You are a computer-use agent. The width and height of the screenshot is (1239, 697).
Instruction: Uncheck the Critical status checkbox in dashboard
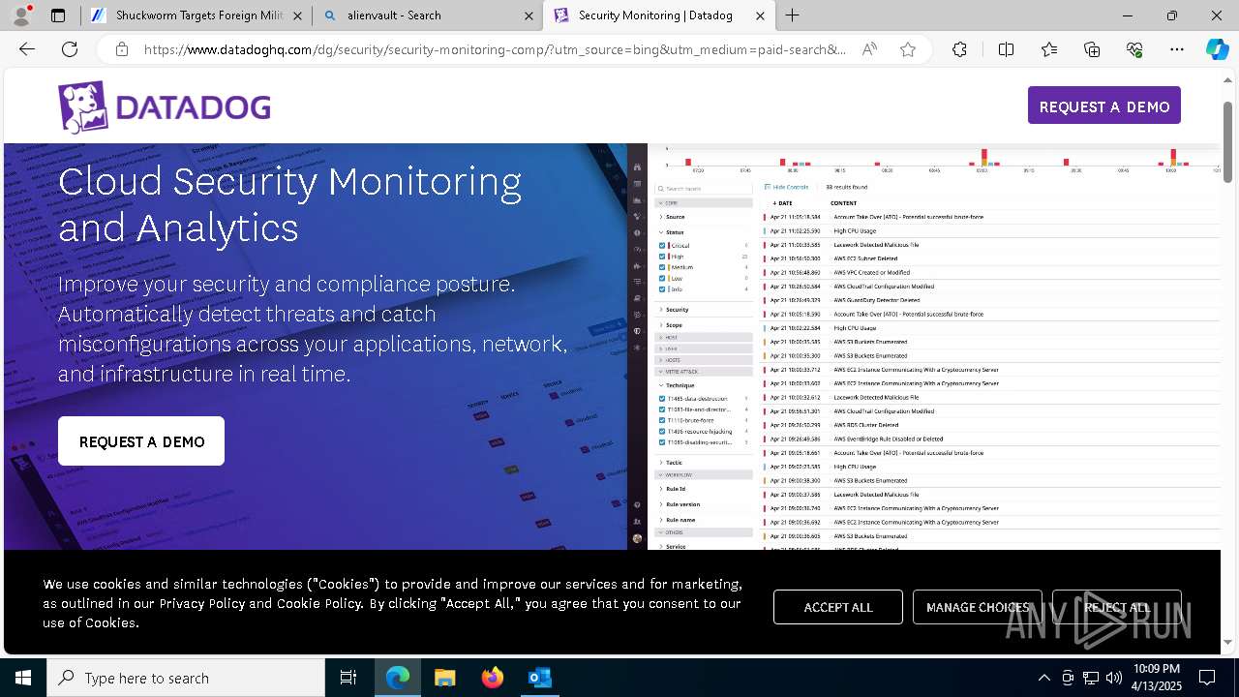tap(662, 246)
